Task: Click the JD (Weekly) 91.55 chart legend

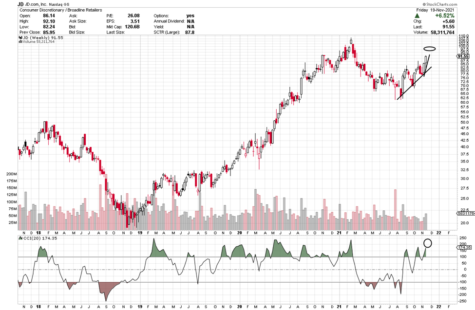Action: 43,38
